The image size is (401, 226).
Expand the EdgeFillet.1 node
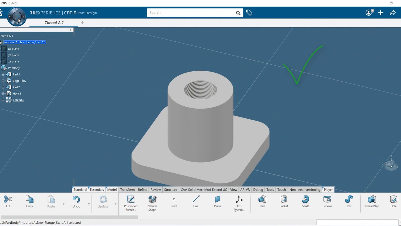point(3,81)
